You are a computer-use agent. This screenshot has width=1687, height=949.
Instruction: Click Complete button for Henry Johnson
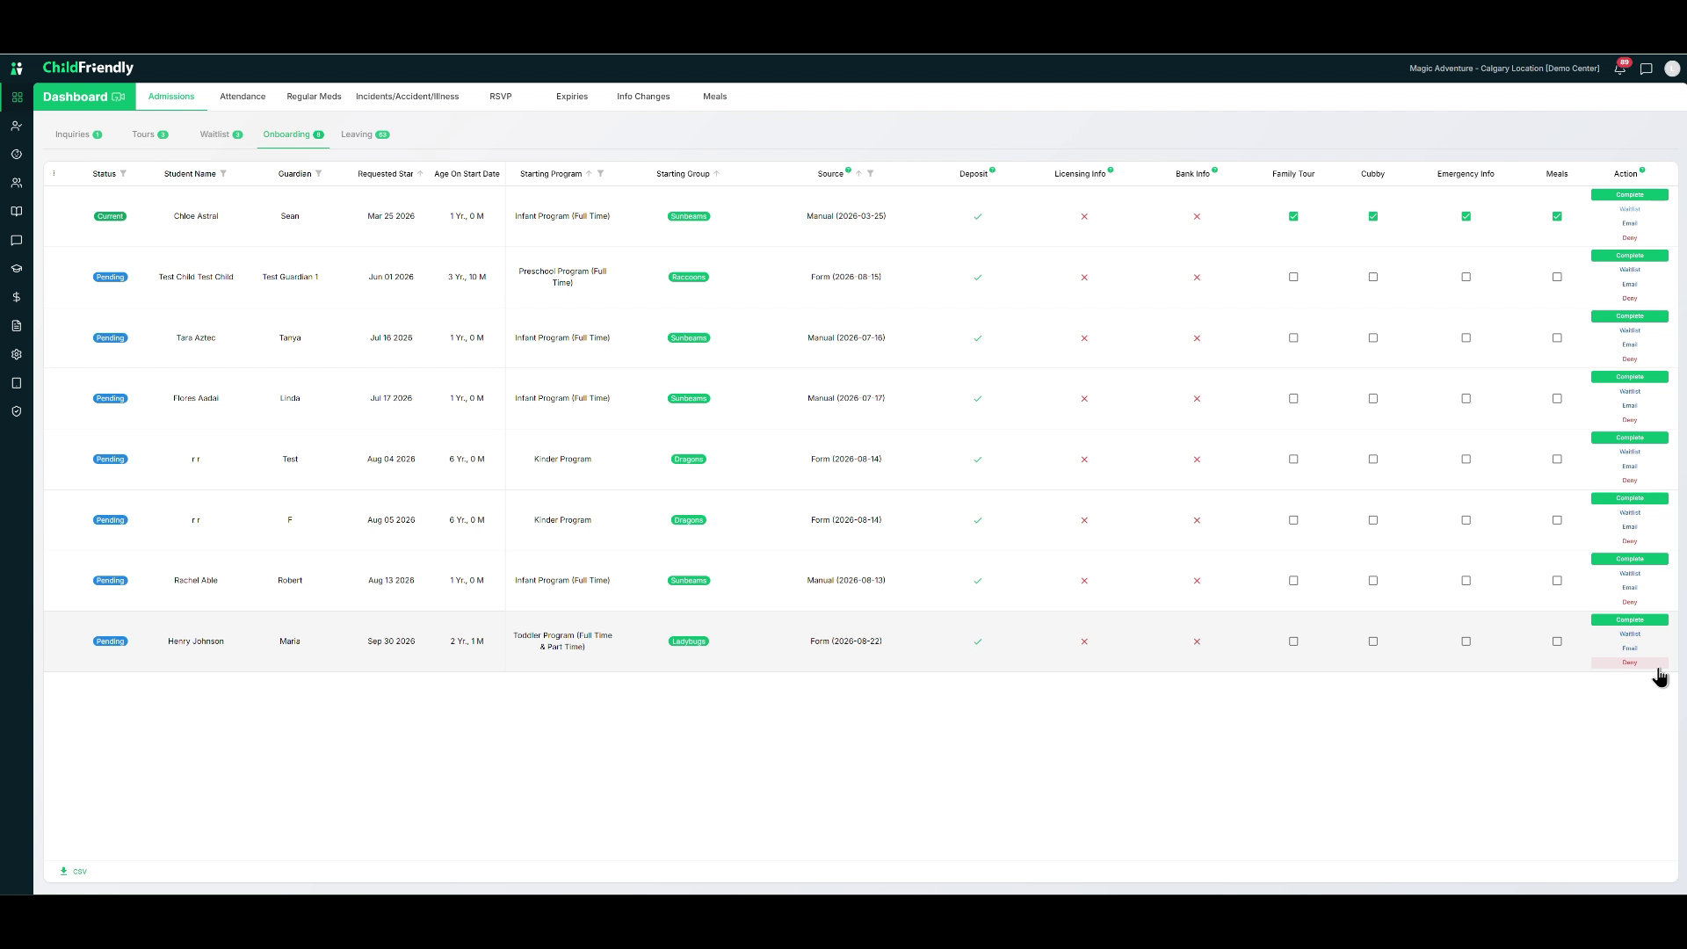tap(1629, 619)
